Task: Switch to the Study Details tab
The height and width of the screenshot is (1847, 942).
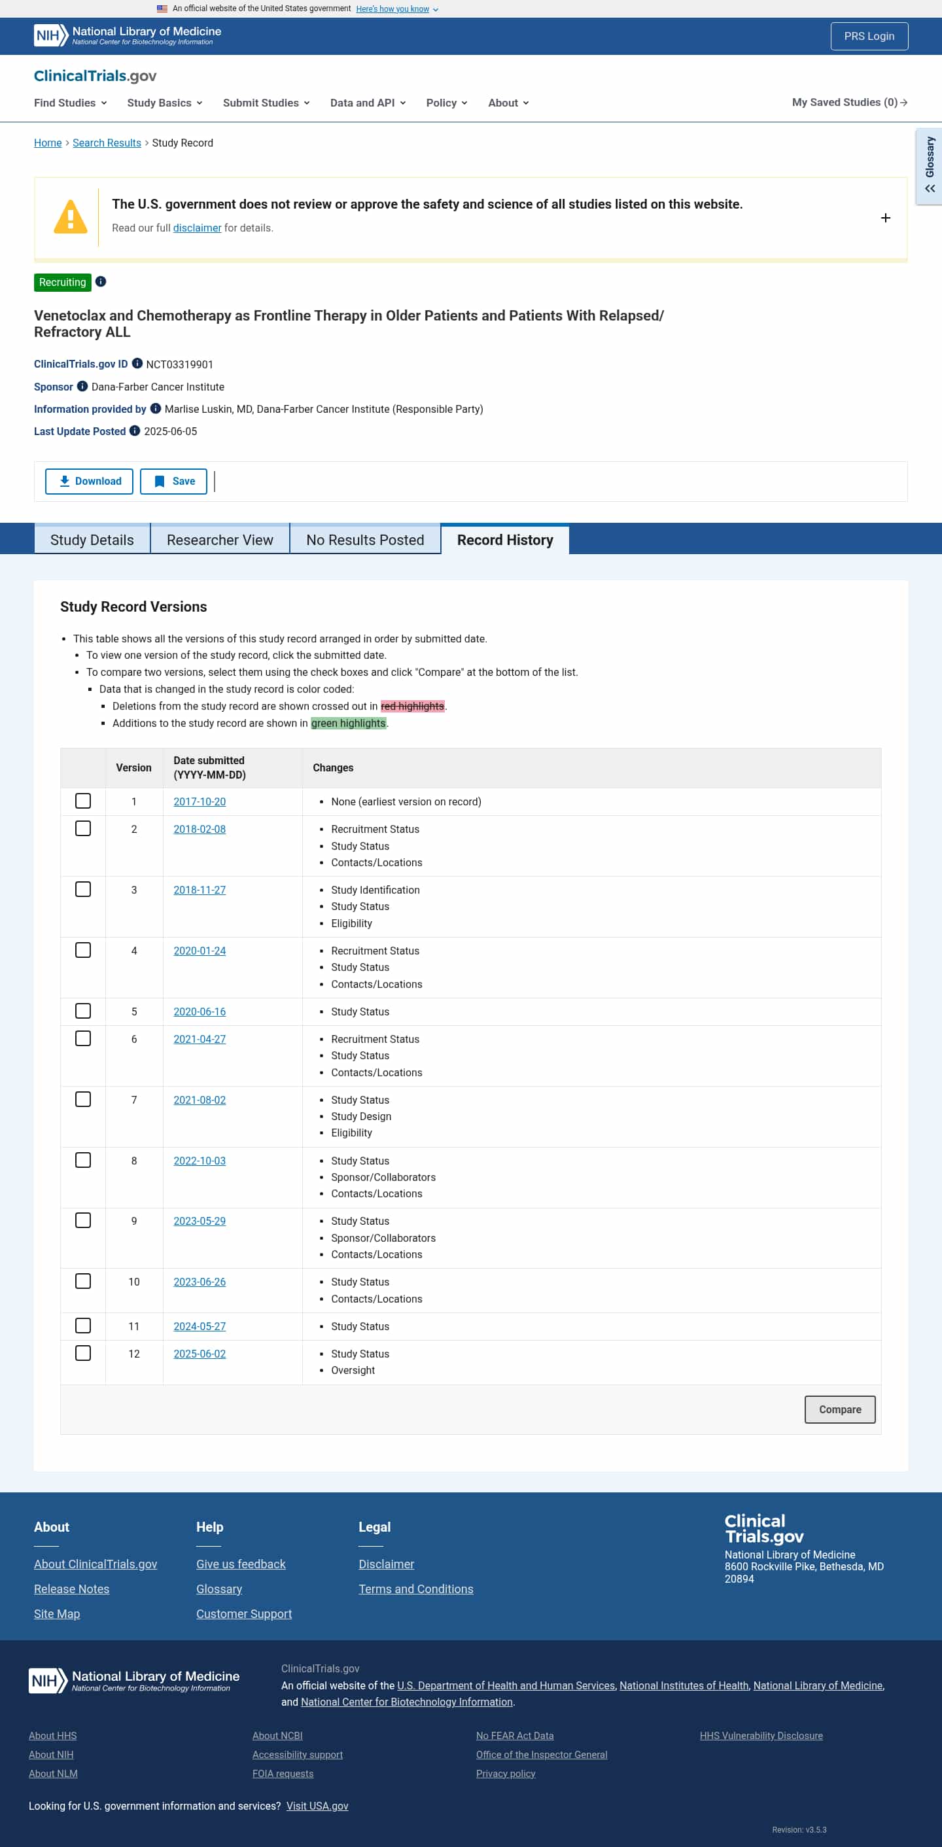Action: click(x=92, y=540)
